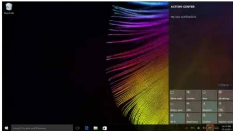233x131 pixels.
Task: Turn off the Wi-Fi tile
Action: (177, 118)
